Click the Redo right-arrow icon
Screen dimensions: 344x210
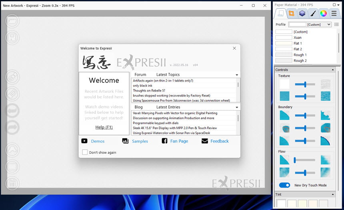point(12,127)
